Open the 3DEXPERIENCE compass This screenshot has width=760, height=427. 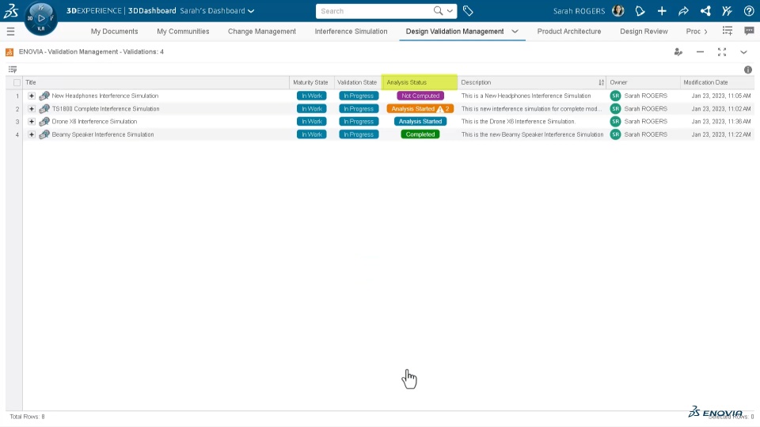(x=40, y=18)
